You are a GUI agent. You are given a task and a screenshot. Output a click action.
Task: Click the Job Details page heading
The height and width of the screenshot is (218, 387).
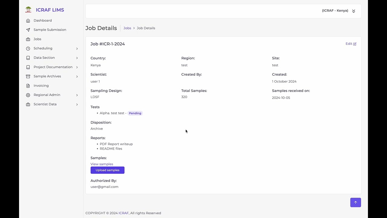[101, 28]
